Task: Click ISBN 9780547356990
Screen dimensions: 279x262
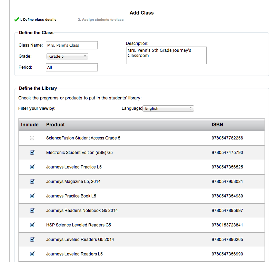Action: 227,254
